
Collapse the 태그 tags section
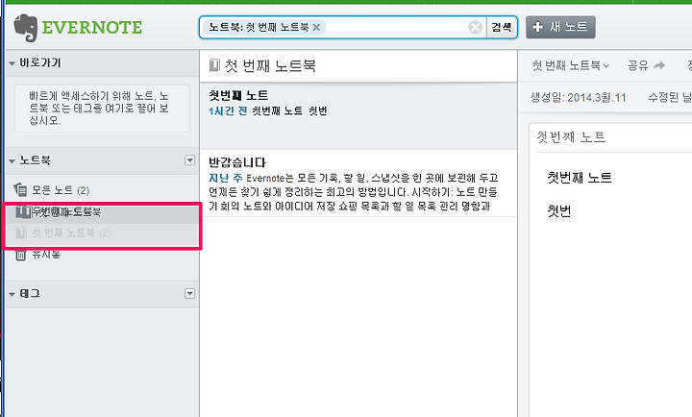pyautogui.click(x=12, y=294)
